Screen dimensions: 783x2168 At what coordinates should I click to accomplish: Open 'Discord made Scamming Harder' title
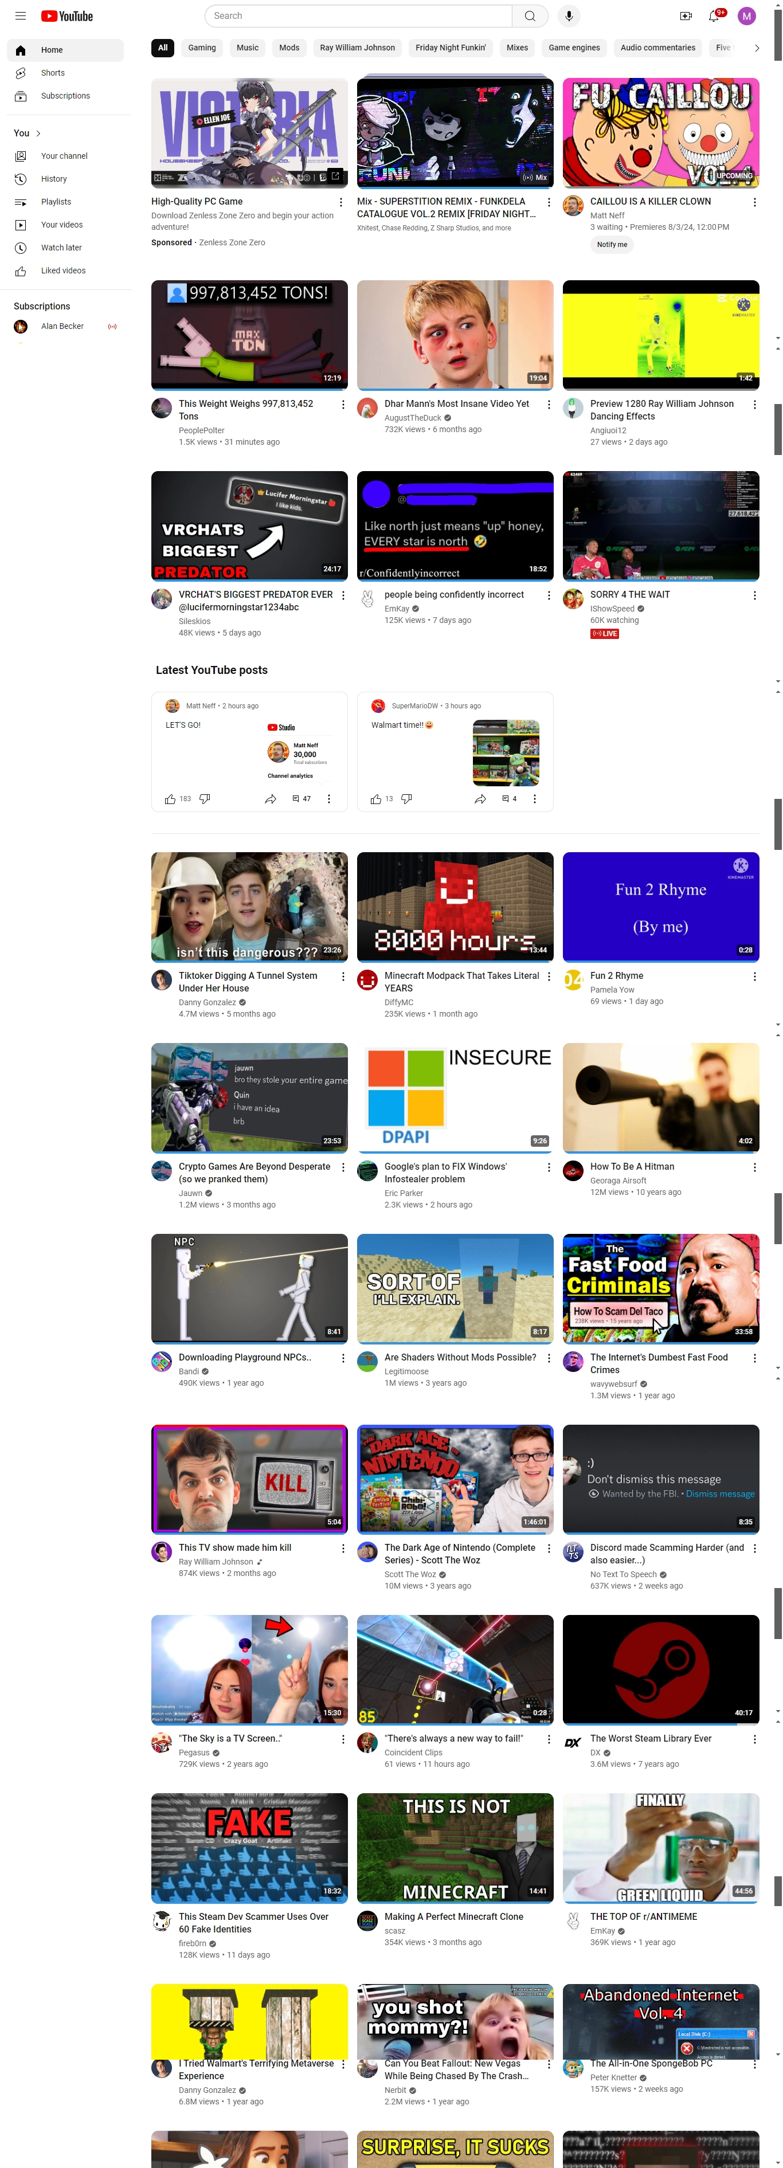[x=667, y=1554]
